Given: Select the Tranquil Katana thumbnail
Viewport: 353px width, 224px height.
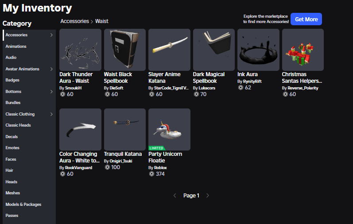Looking at the screenshot, I should pyautogui.click(x=125, y=129).
